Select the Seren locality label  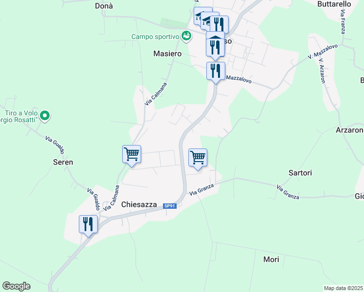pyautogui.click(x=63, y=162)
